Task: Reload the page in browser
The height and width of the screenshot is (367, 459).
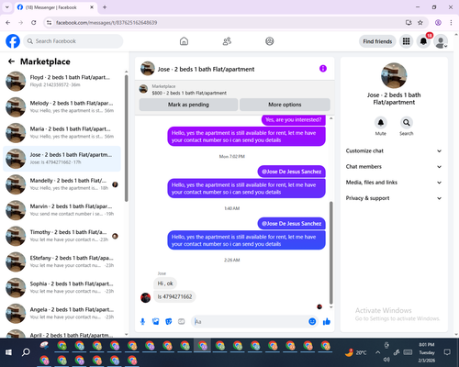Action: point(34,23)
